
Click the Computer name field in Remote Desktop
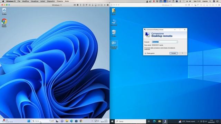click(165, 42)
